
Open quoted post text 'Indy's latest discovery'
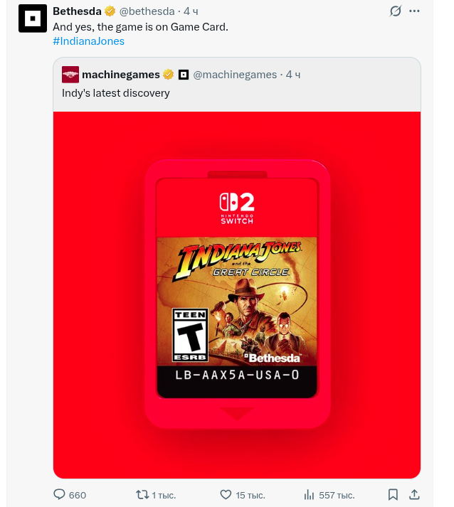pos(115,93)
